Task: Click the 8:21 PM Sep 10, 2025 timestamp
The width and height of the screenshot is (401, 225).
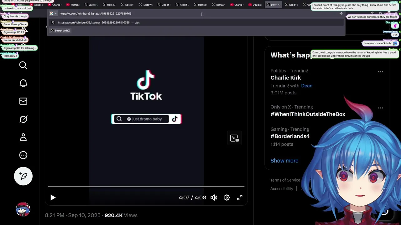Action: click(73, 215)
